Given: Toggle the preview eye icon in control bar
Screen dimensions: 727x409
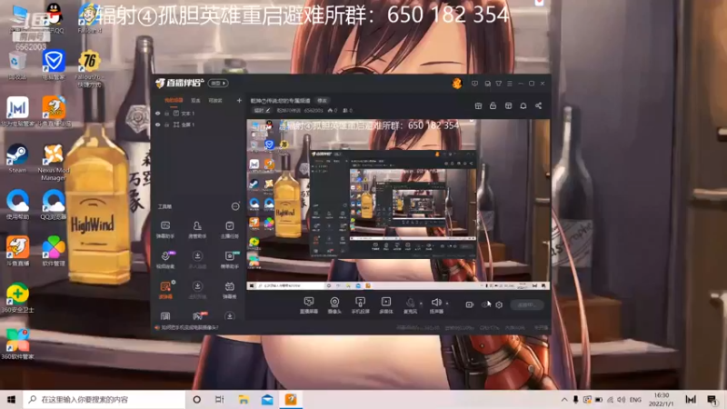Looking at the screenshot, I should pos(484,304).
